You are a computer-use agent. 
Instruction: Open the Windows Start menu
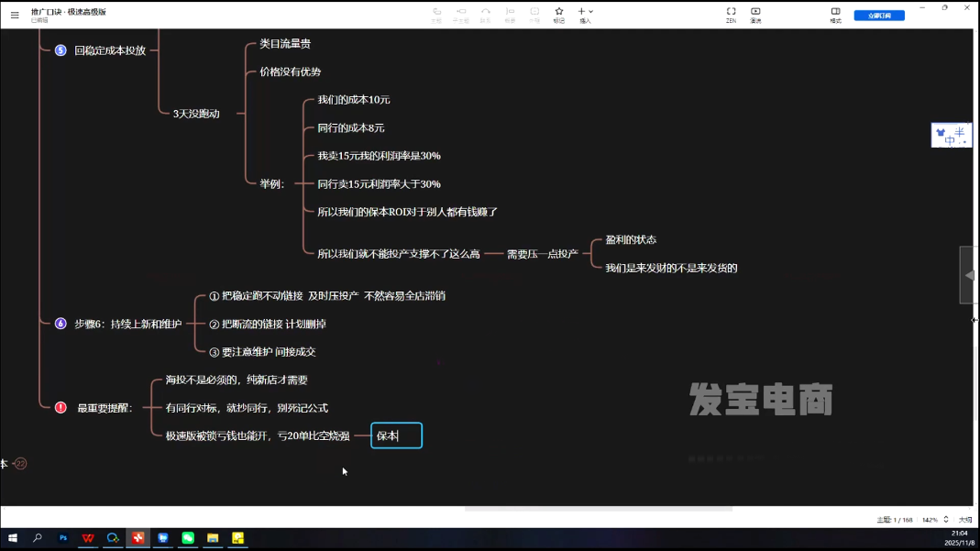tap(12, 538)
